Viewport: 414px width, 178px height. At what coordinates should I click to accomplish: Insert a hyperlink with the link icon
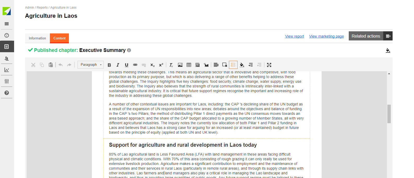[x=135, y=65]
